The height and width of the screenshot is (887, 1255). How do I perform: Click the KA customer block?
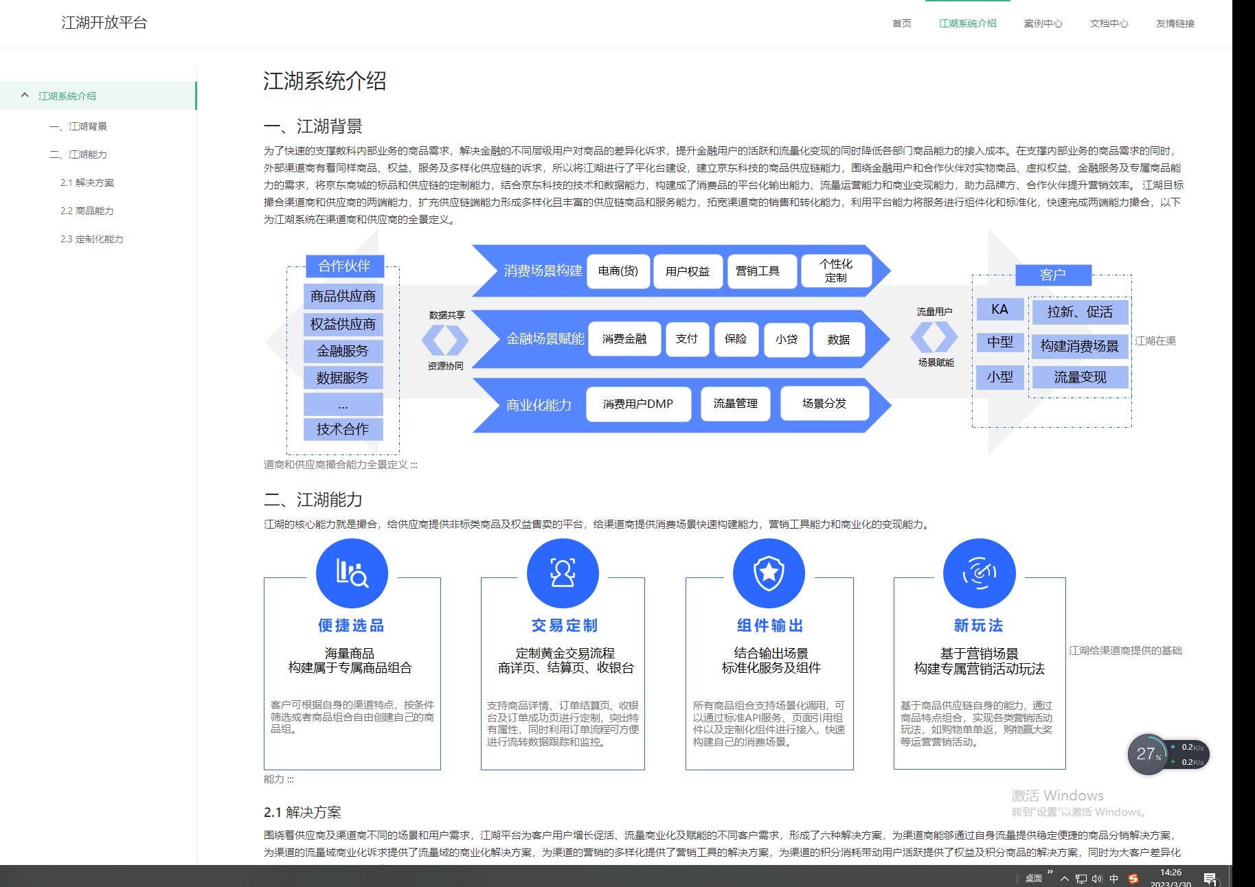click(x=1000, y=310)
